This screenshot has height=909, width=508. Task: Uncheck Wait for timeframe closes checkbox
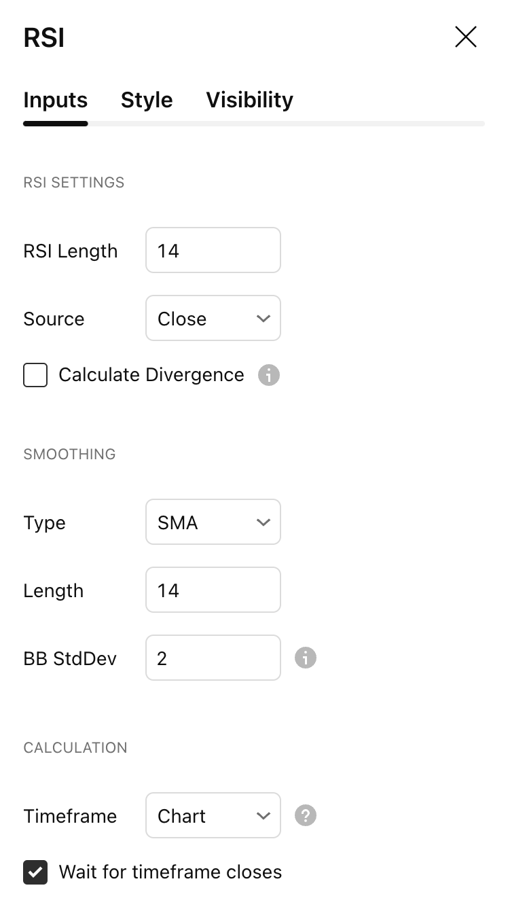point(35,872)
